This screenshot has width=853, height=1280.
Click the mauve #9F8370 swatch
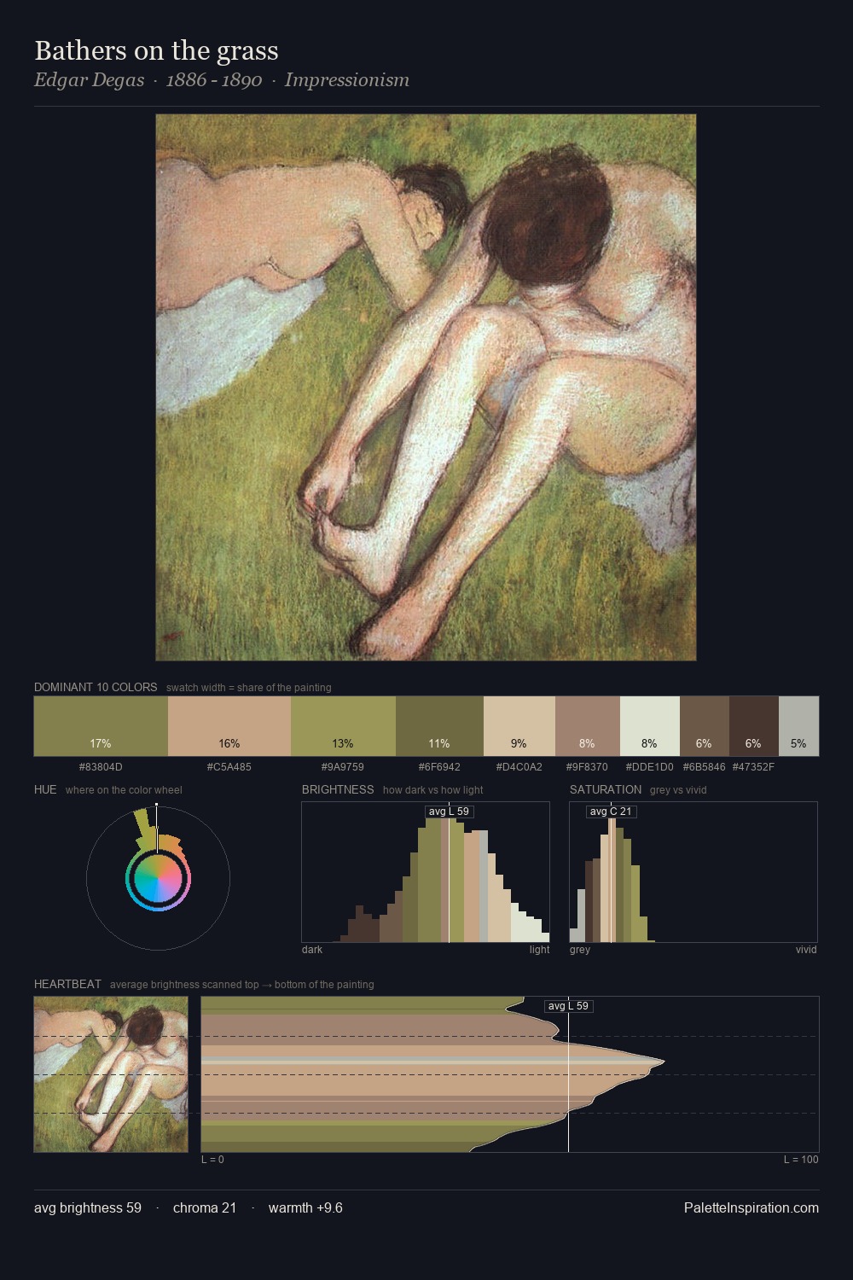click(587, 726)
